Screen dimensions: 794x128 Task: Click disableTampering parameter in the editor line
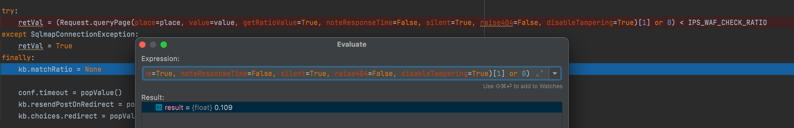pos(579,23)
